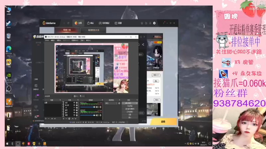
Task: Mute the first audio mixer channel
Action: click(97, 107)
